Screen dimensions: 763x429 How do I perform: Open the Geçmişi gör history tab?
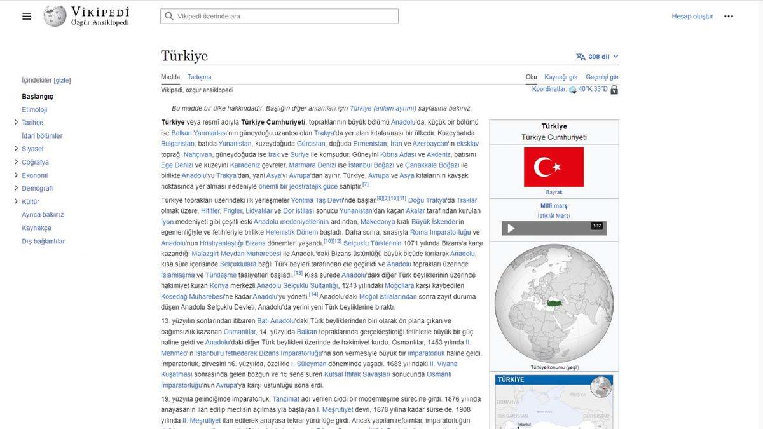[601, 77]
